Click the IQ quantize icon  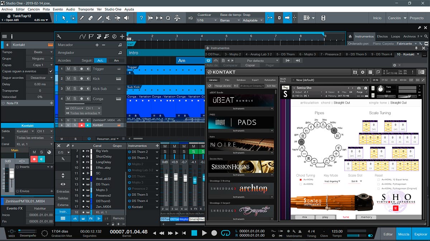[x=191, y=18]
